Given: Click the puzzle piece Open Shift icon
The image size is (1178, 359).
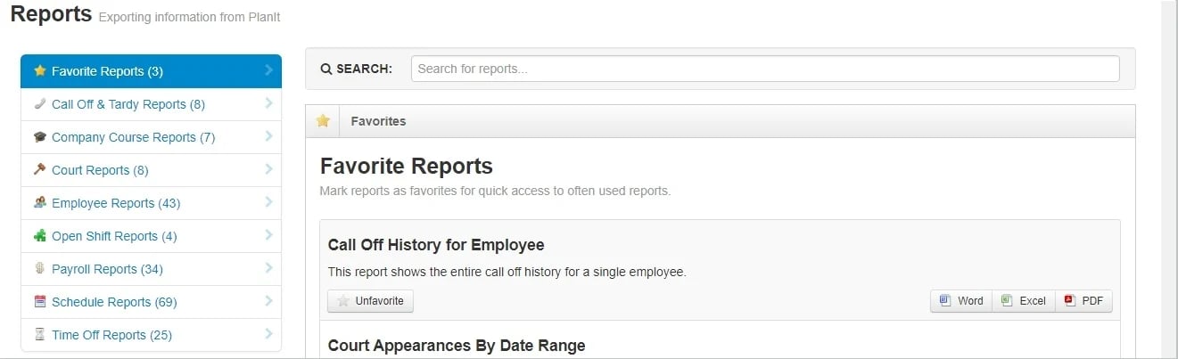Looking at the screenshot, I should 39,236.
